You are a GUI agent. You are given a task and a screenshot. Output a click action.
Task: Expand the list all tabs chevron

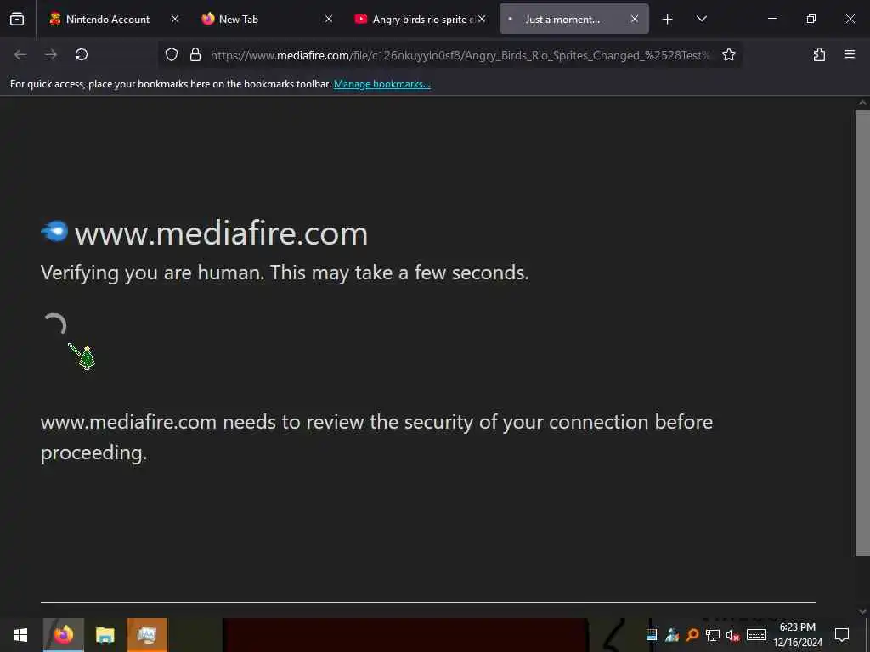coord(701,20)
